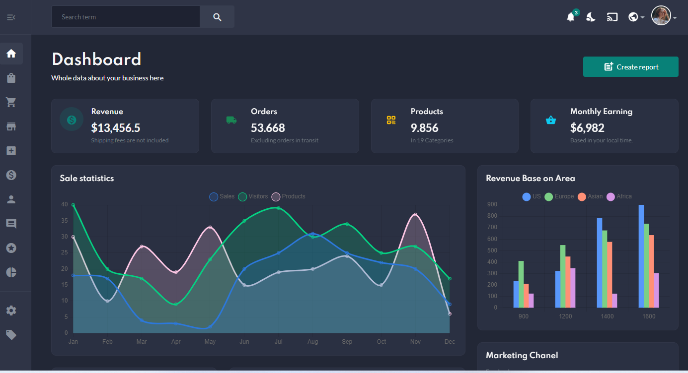Viewport: 688px width, 373px height.
Task: Click the 1600 label on the revenue chart
Action: [649, 316]
